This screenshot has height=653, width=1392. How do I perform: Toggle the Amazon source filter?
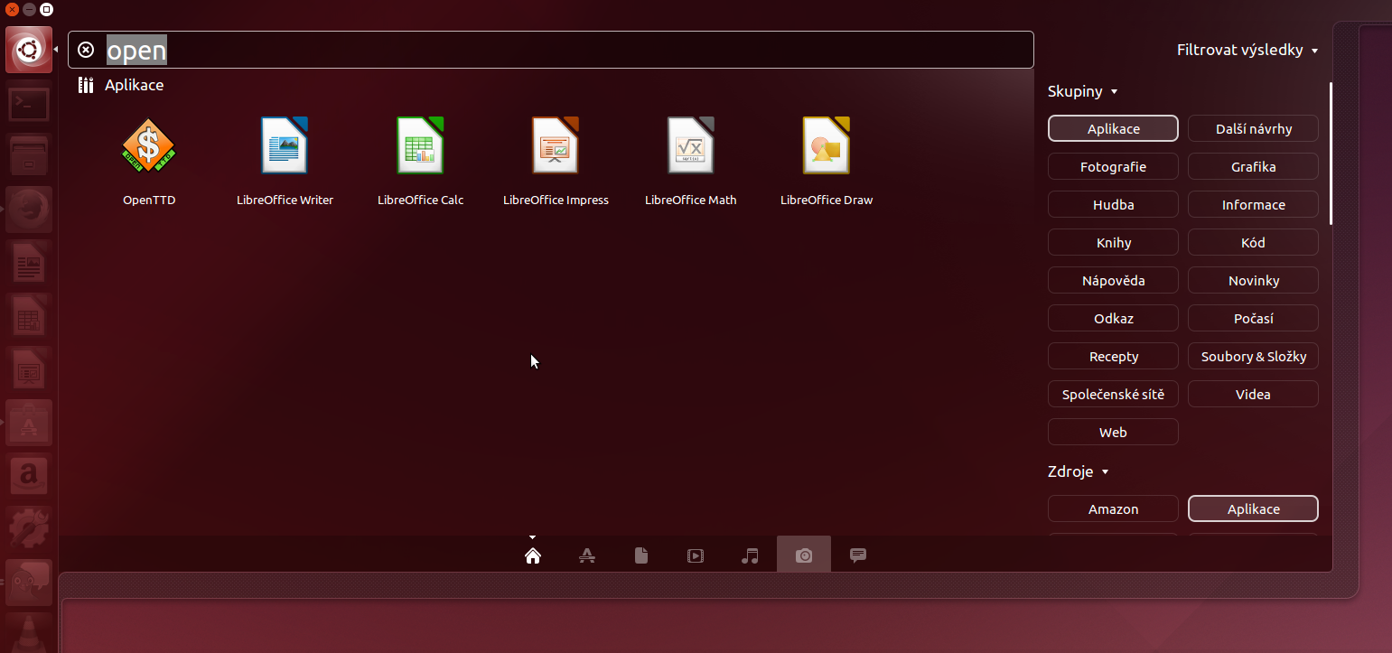(x=1113, y=508)
